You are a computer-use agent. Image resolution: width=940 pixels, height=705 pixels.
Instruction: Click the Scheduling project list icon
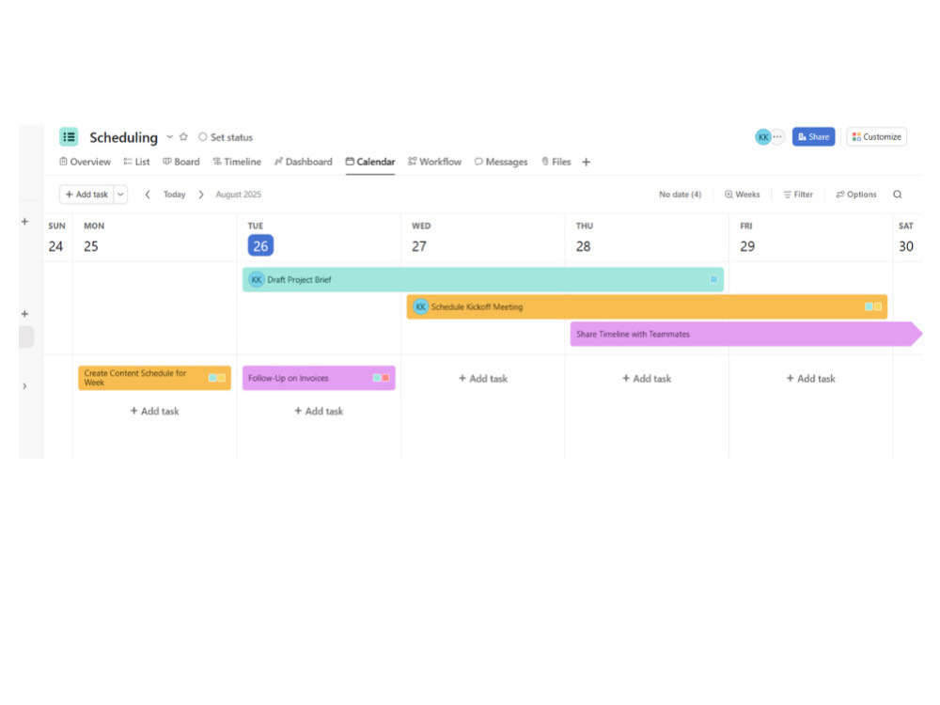click(69, 136)
